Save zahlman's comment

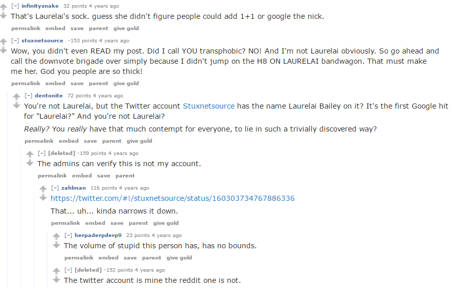[117, 223]
